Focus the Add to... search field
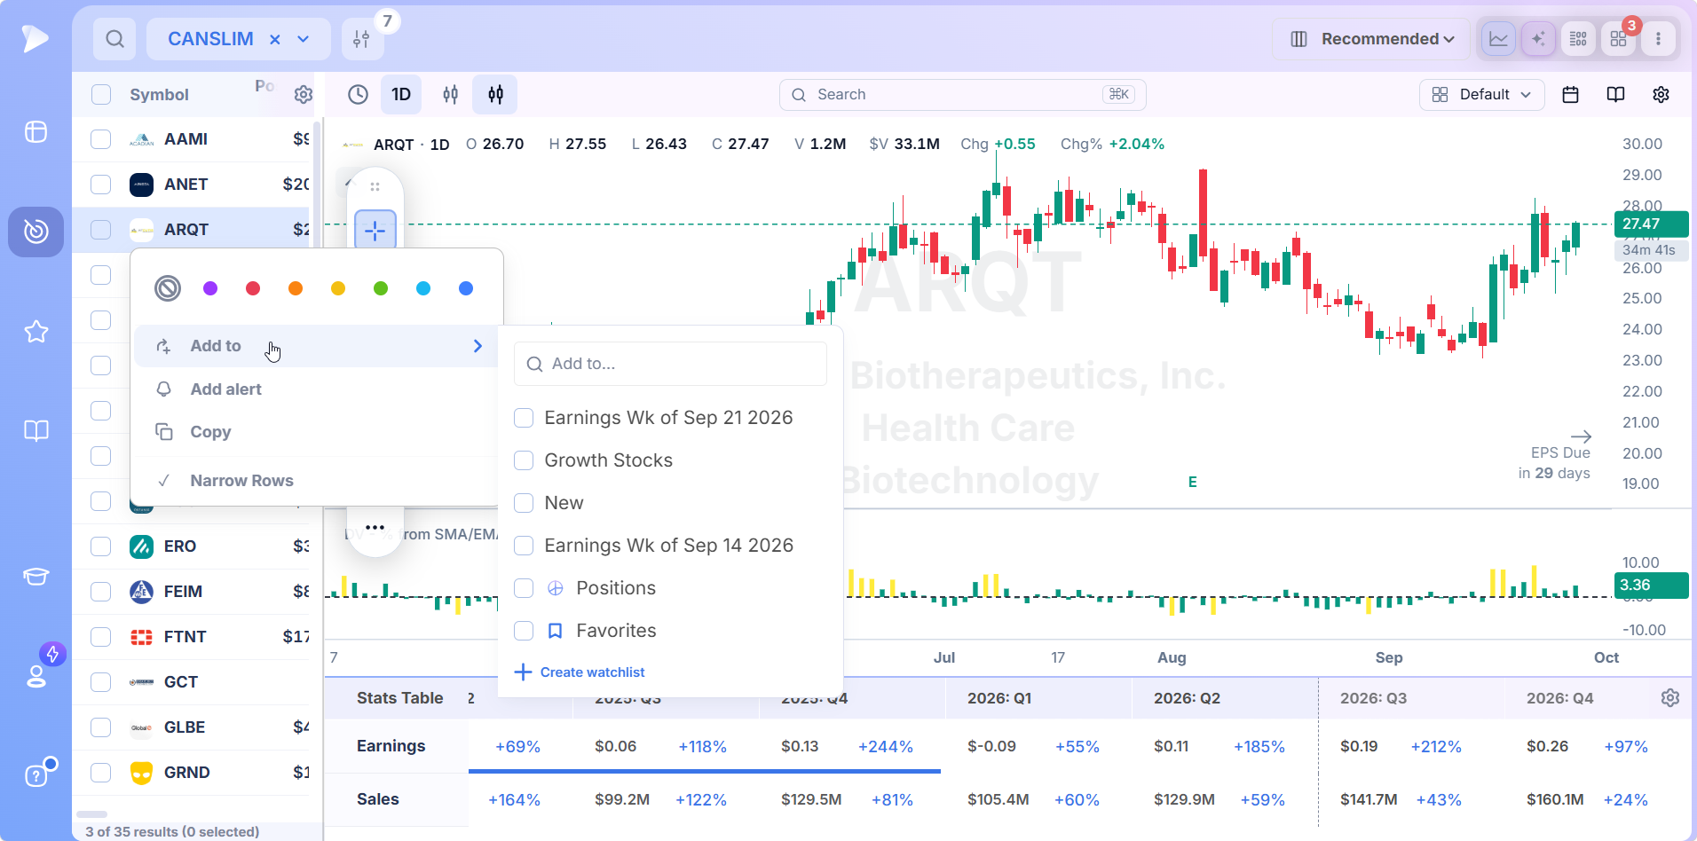This screenshot has height=841, width=1697. (670, 364)
